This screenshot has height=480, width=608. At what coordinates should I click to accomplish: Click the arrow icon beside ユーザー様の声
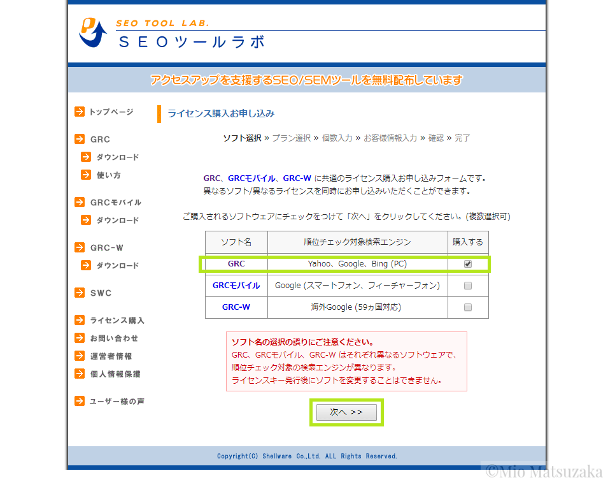click(x=80, y=401)
